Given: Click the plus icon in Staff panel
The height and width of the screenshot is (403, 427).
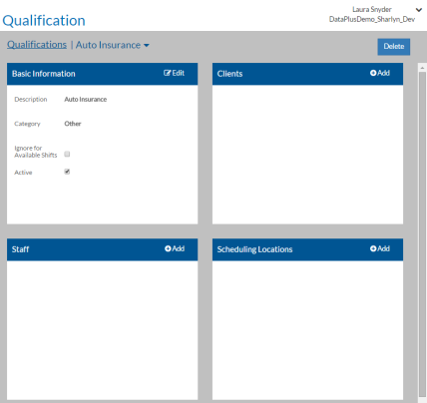Looking at the screenshot, I should click(x=168, y=248).
